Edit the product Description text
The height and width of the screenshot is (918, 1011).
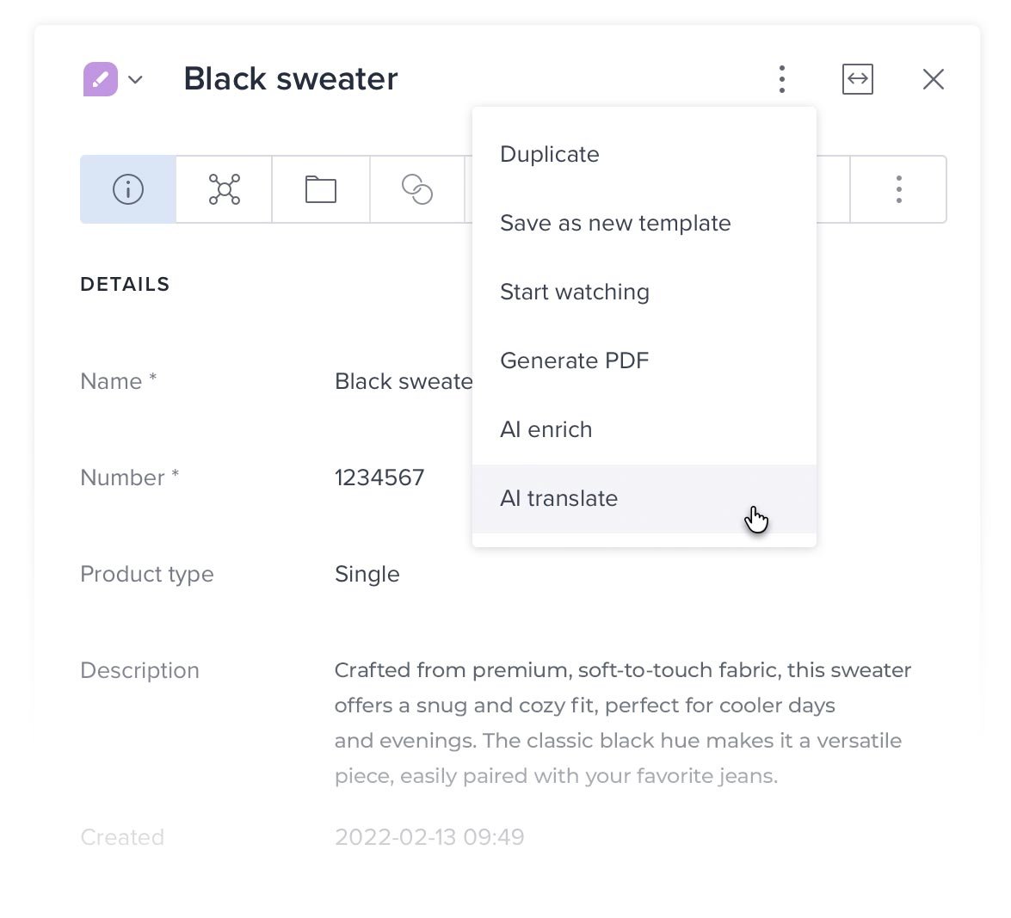click(x=602, y=723)
